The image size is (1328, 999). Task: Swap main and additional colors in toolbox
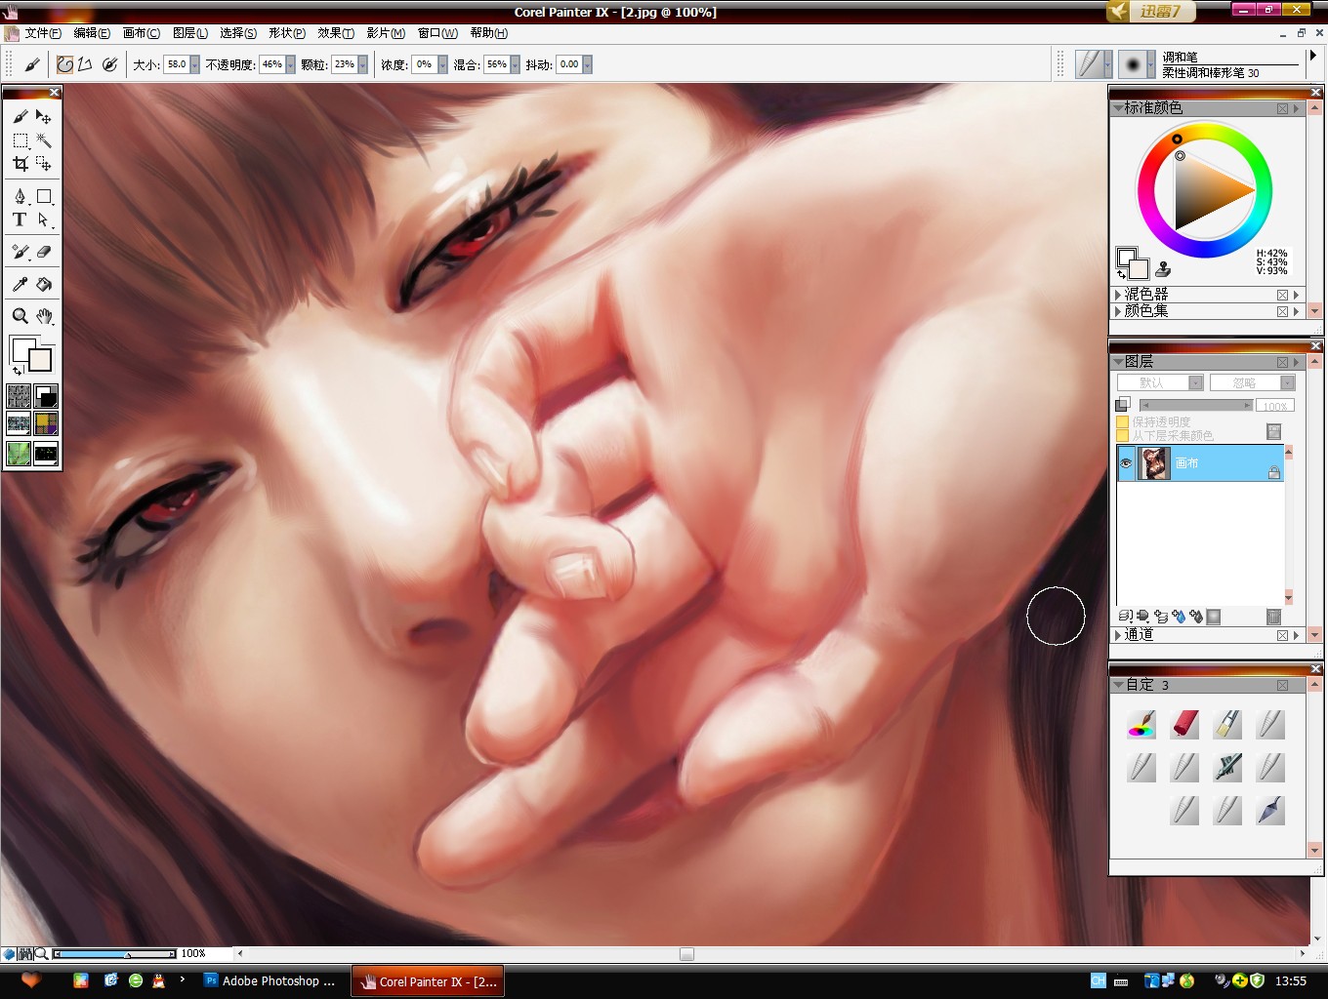17,371
